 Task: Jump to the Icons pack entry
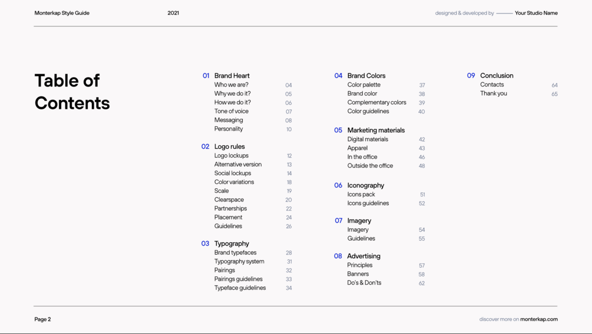[361, 195]
